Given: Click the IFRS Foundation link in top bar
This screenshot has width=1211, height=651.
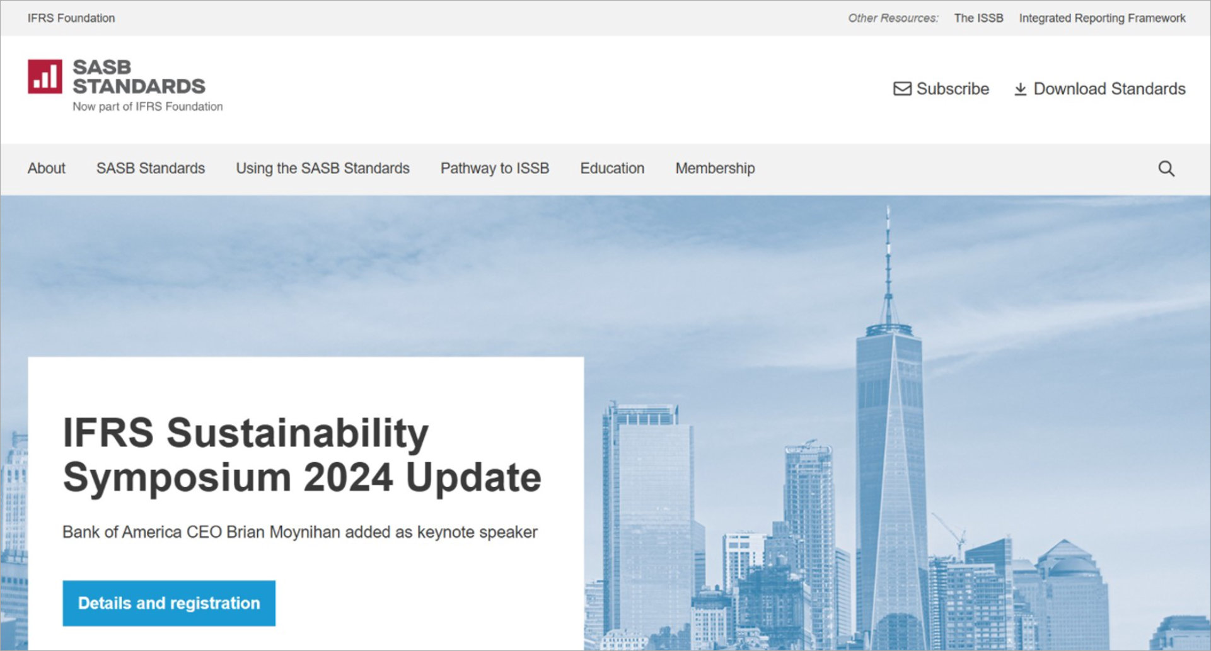Looking at the screenshot, I should [71, 18].
